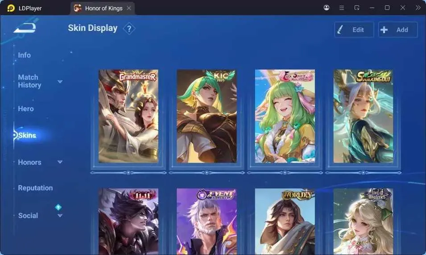Open Skin Display help question mark
This screenshot has width=426, height=255.
click(x=129, y=29)
